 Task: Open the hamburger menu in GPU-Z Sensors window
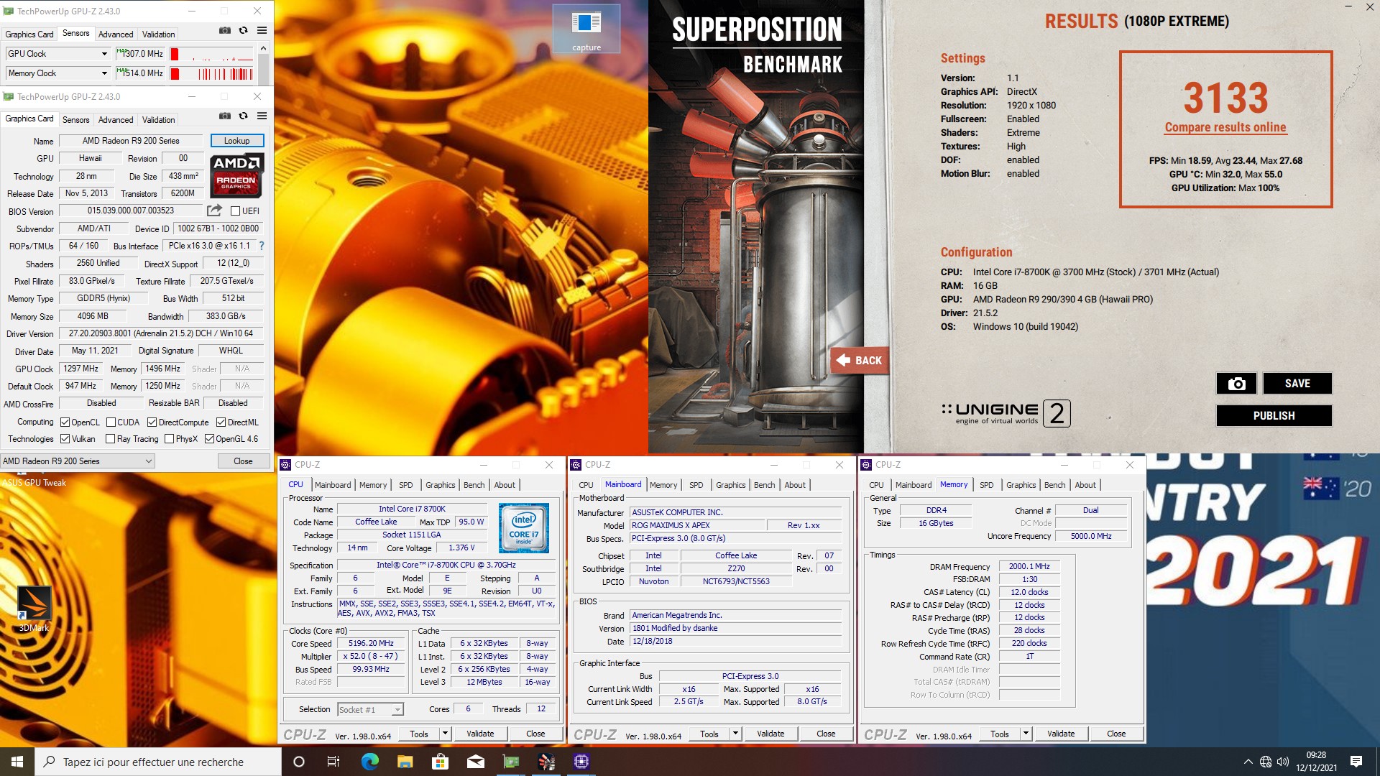tap(262, 30)
